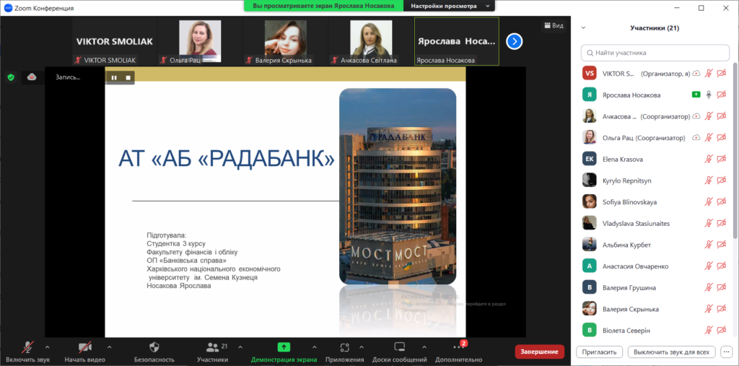The height and width of the screenshot is (366, 739).
Task: Click Sofiya Blinovskaya camera-off icon
Action: (721, 202)
